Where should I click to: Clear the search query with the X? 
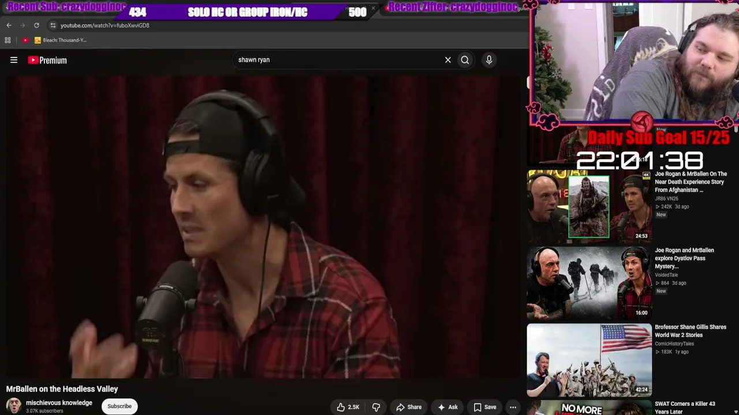(x=448, y=60)
